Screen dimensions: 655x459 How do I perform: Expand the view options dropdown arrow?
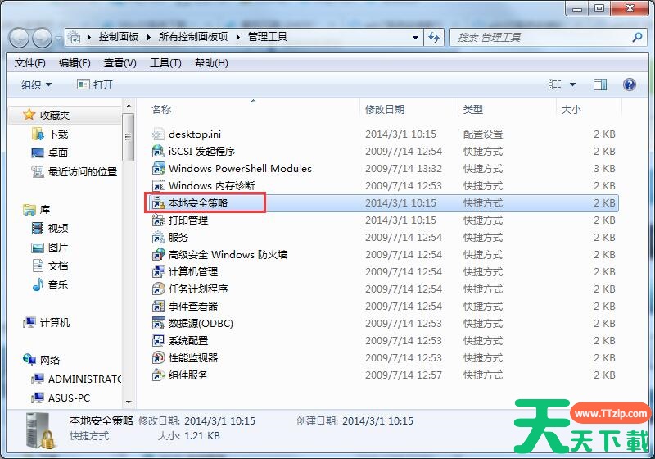pyautogui.click(x=572, y=85)
